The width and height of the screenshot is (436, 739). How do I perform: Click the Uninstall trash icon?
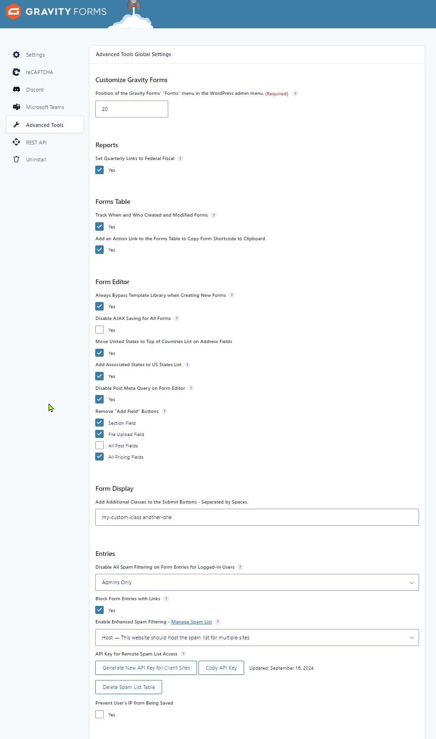pos(16,160)
